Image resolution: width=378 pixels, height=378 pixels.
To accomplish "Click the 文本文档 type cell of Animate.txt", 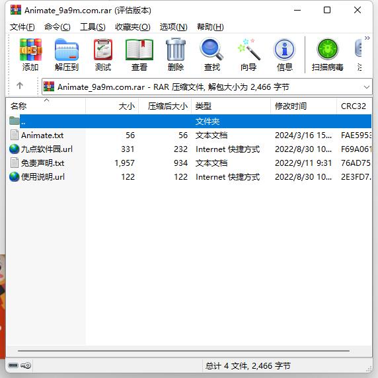I will [211, 135].
